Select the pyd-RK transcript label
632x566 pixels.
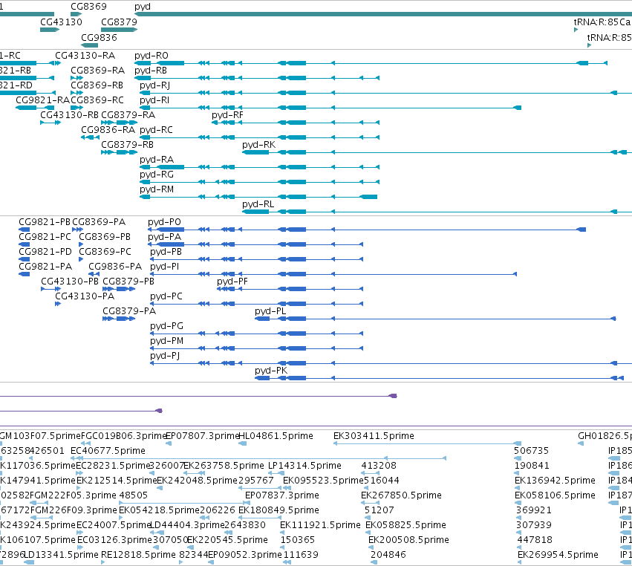(258, 145)
